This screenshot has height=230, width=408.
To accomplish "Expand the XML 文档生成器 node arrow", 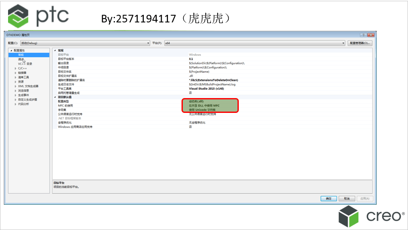I will pyautogui.click(x=15, y=86).
